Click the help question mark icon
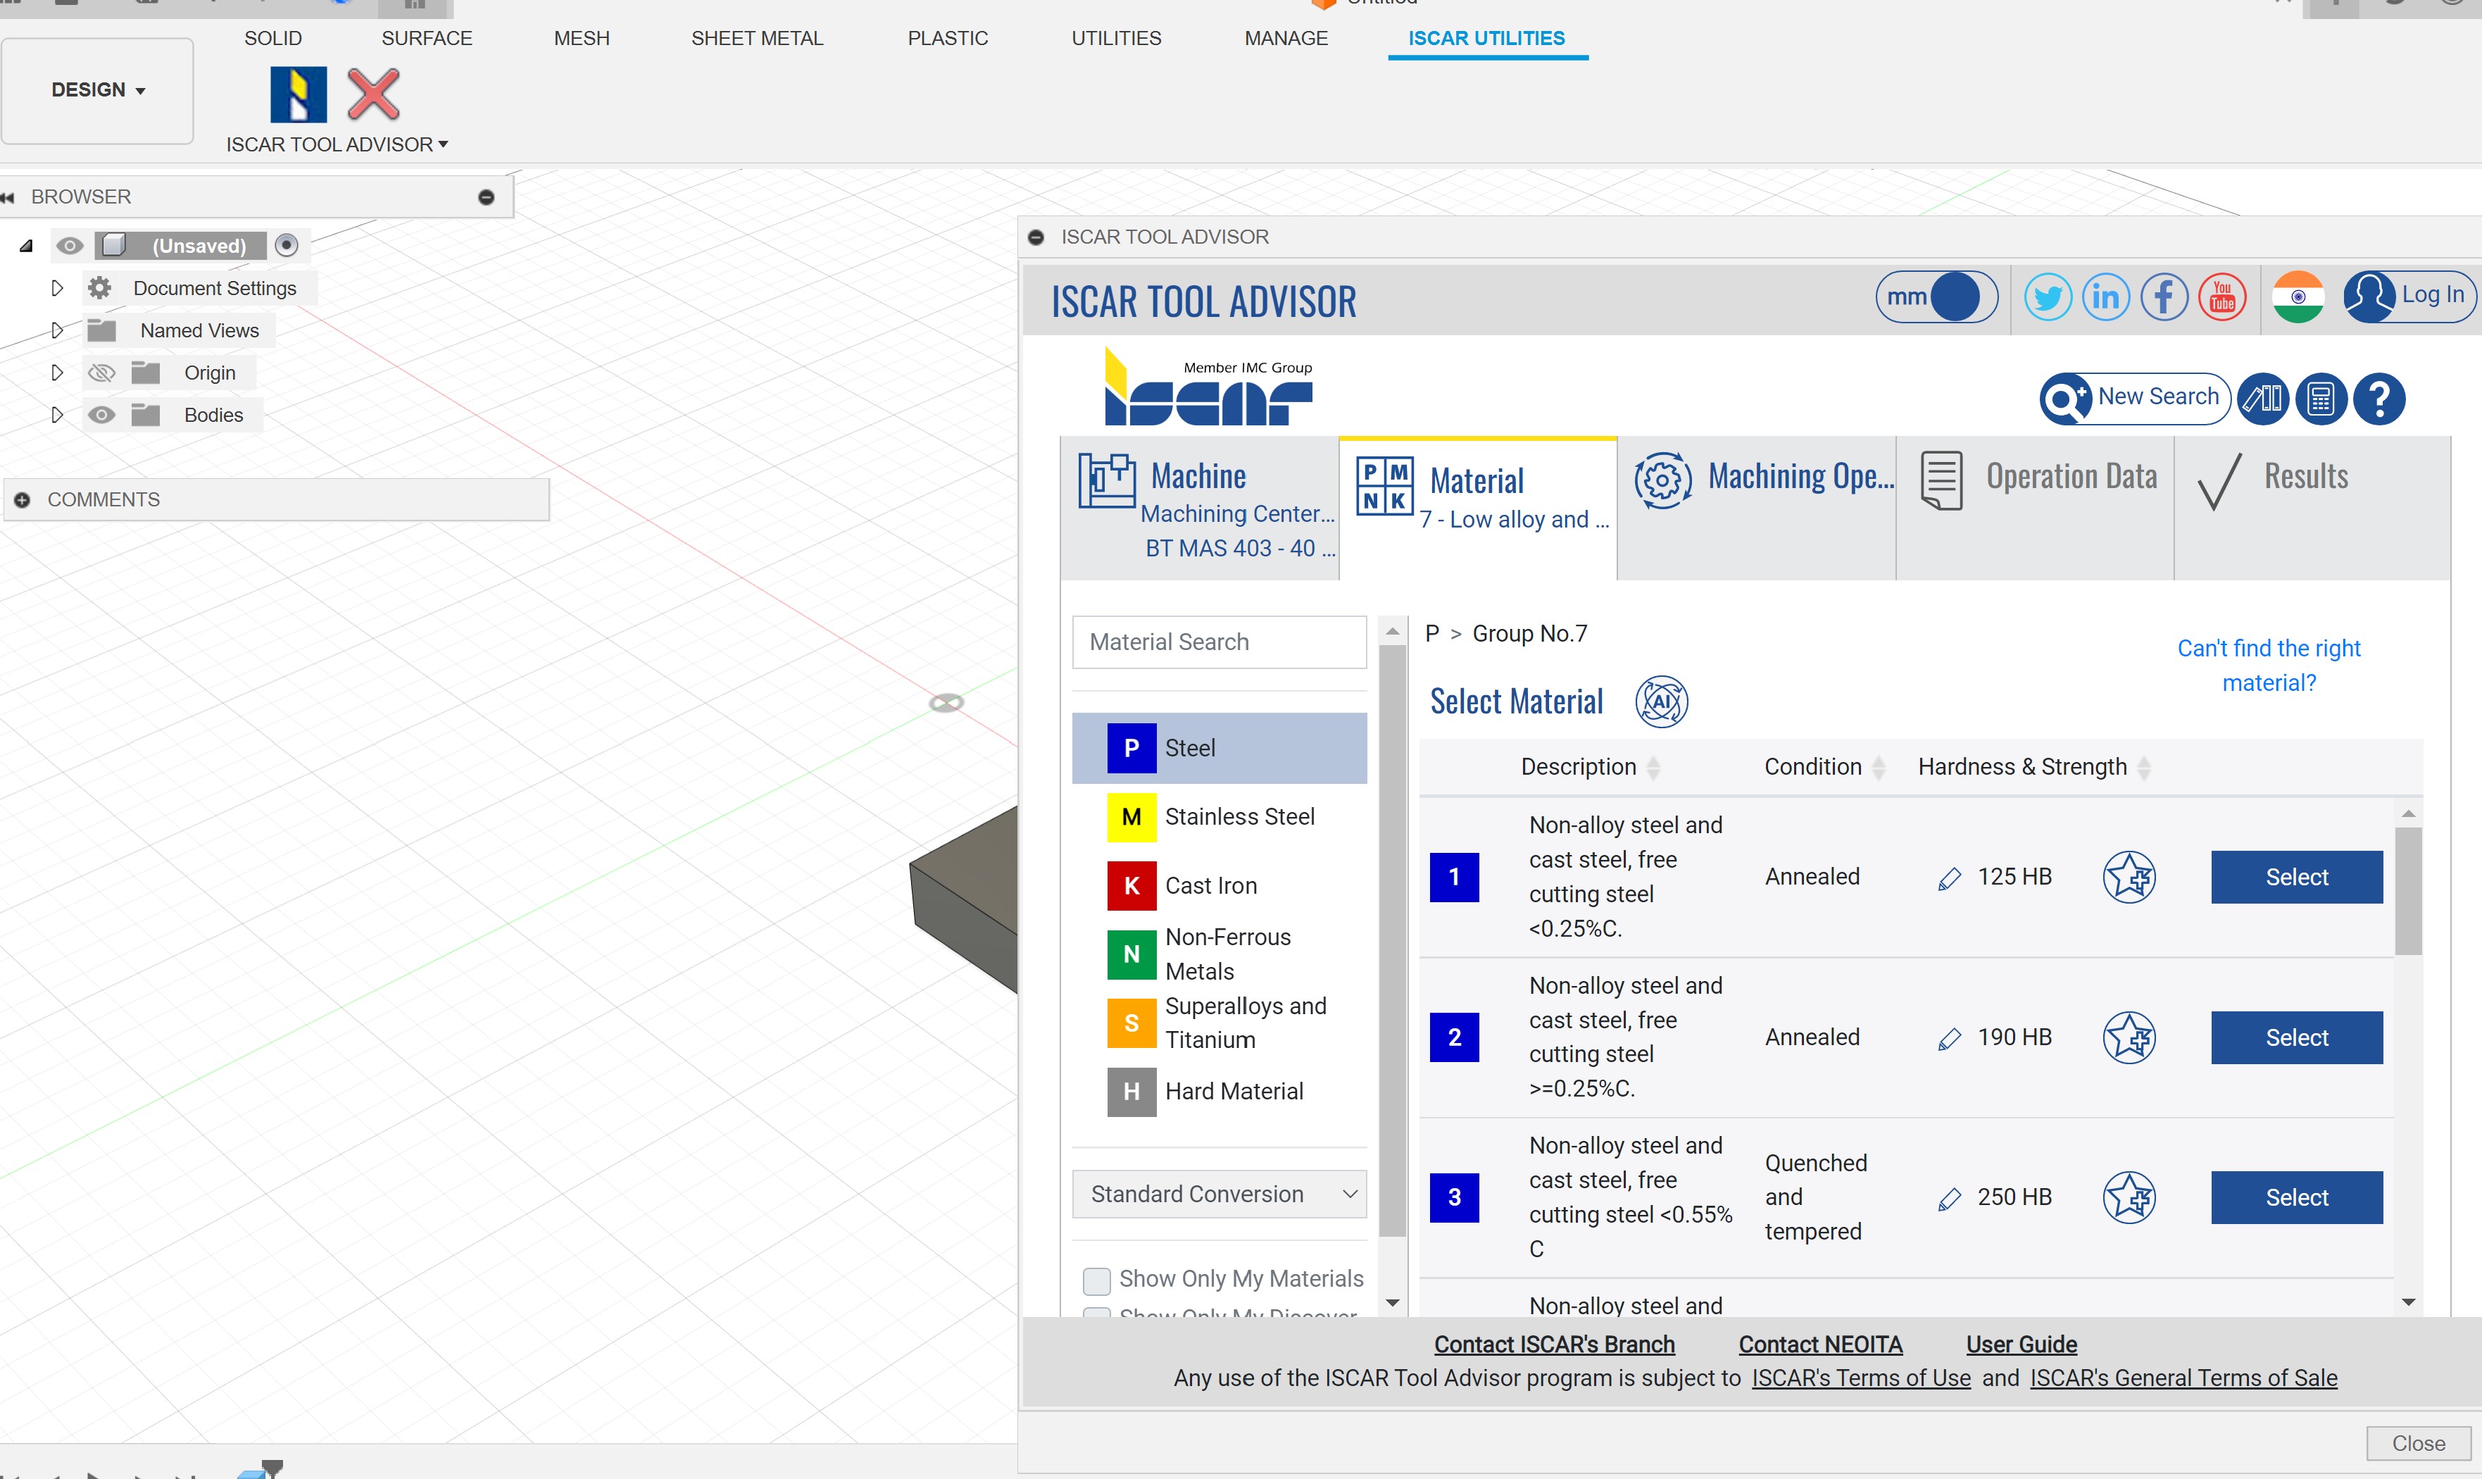 coord(2378,399)
